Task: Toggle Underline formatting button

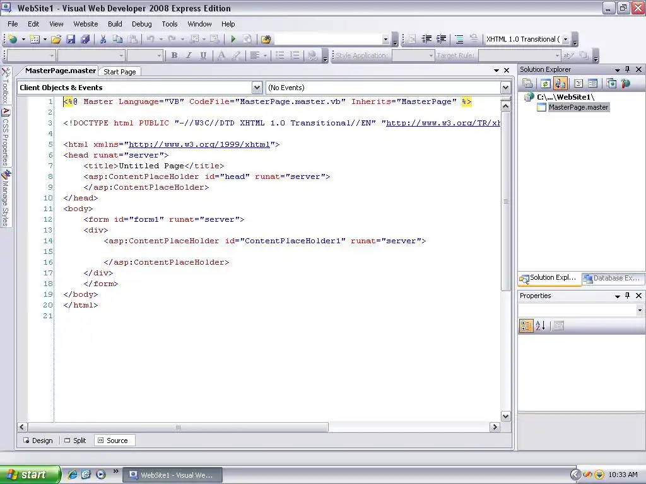Action: [203, 55]
